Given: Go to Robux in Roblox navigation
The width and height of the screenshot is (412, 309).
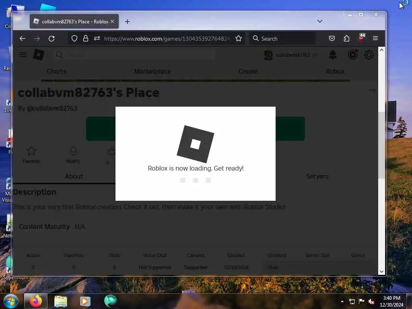Looking at the screenshot, I should pos(335,71).
